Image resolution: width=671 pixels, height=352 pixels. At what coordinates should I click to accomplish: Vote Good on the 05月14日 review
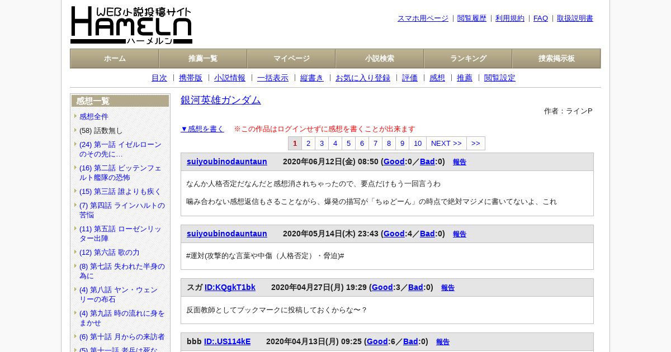[x=394, y=234]
